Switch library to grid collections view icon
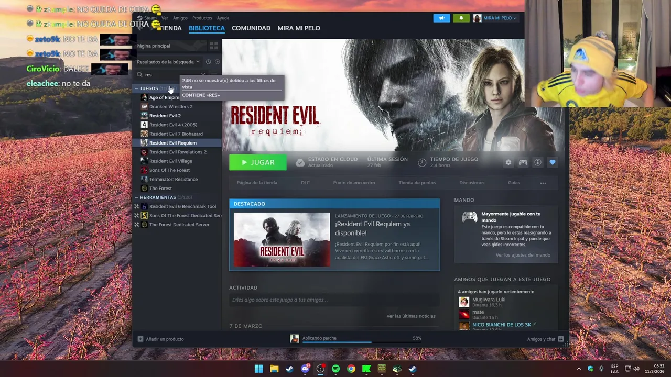The image size is (671, 377). 214,46
